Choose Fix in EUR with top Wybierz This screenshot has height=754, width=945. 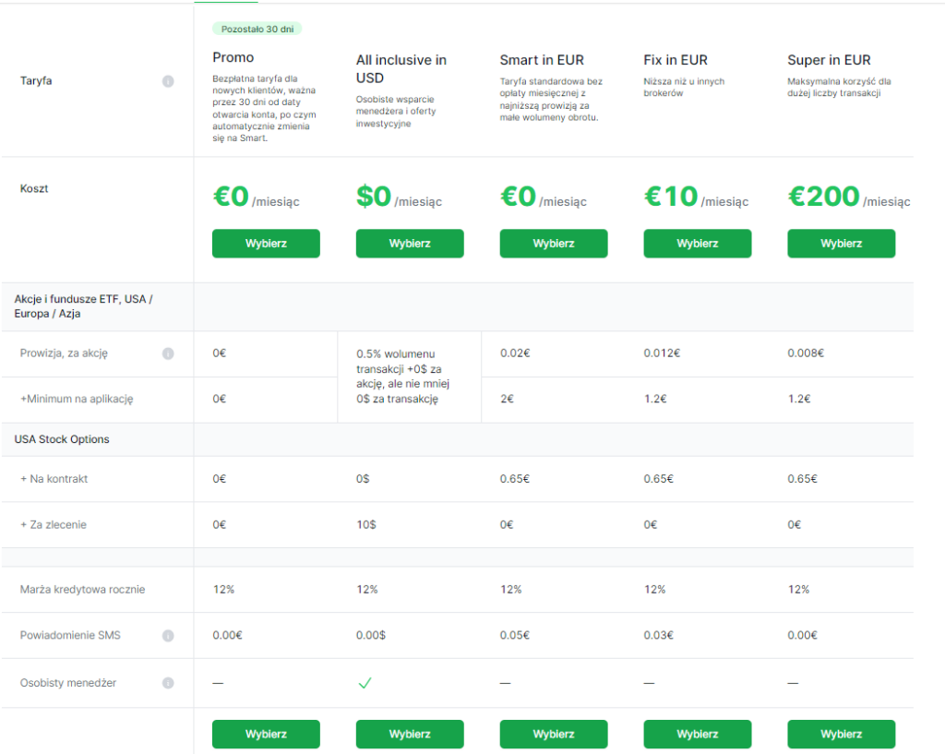tap(698, 244)
